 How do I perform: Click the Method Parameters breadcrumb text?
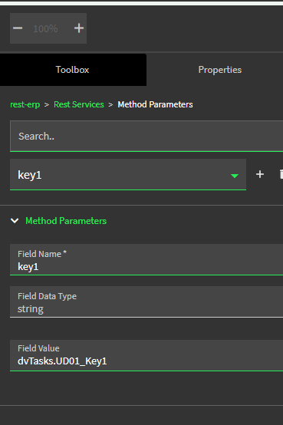pyautogui.click(x=155, y=104)
